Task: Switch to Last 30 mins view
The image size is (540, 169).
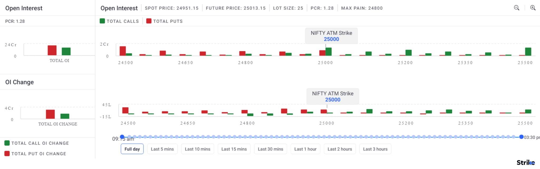Action: (x=270, y=149)
